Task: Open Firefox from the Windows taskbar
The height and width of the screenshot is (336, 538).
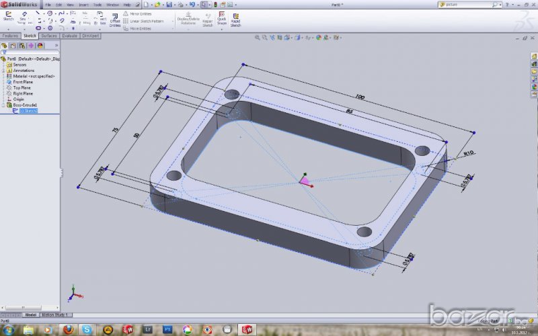Action: pos(67,329)
